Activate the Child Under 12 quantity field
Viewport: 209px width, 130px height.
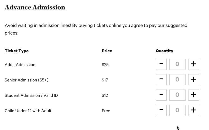click(x=177, y=110)
